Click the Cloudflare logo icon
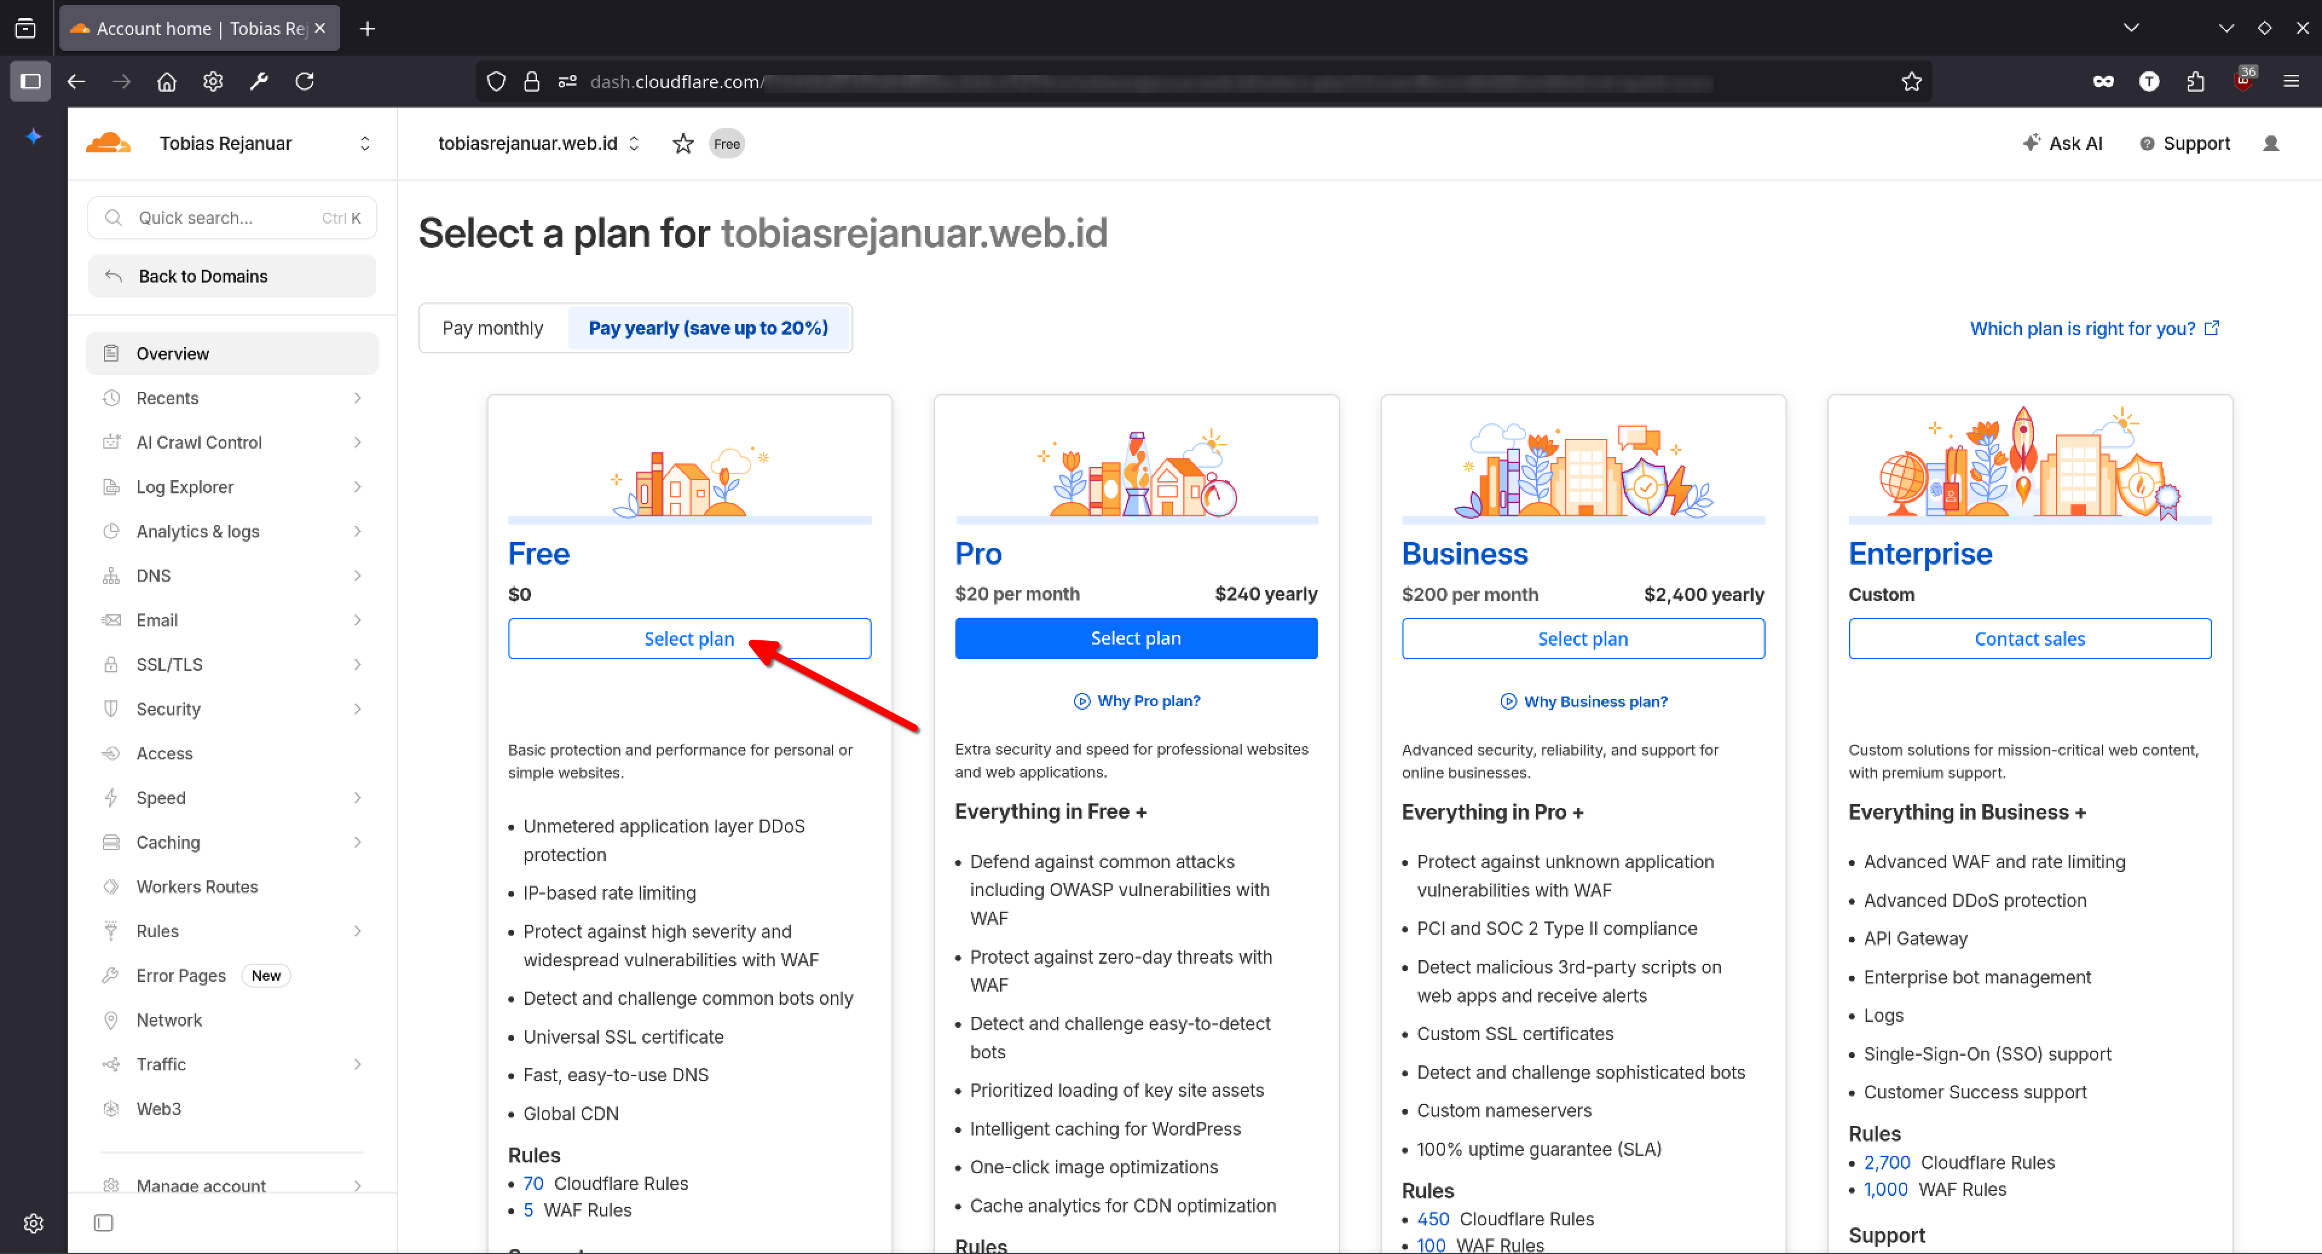Viewport: 2322px width, 1254px height. tap(108, 143)
